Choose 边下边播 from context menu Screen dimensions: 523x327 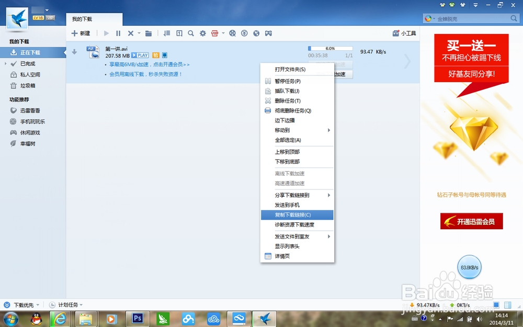(297, 120)
